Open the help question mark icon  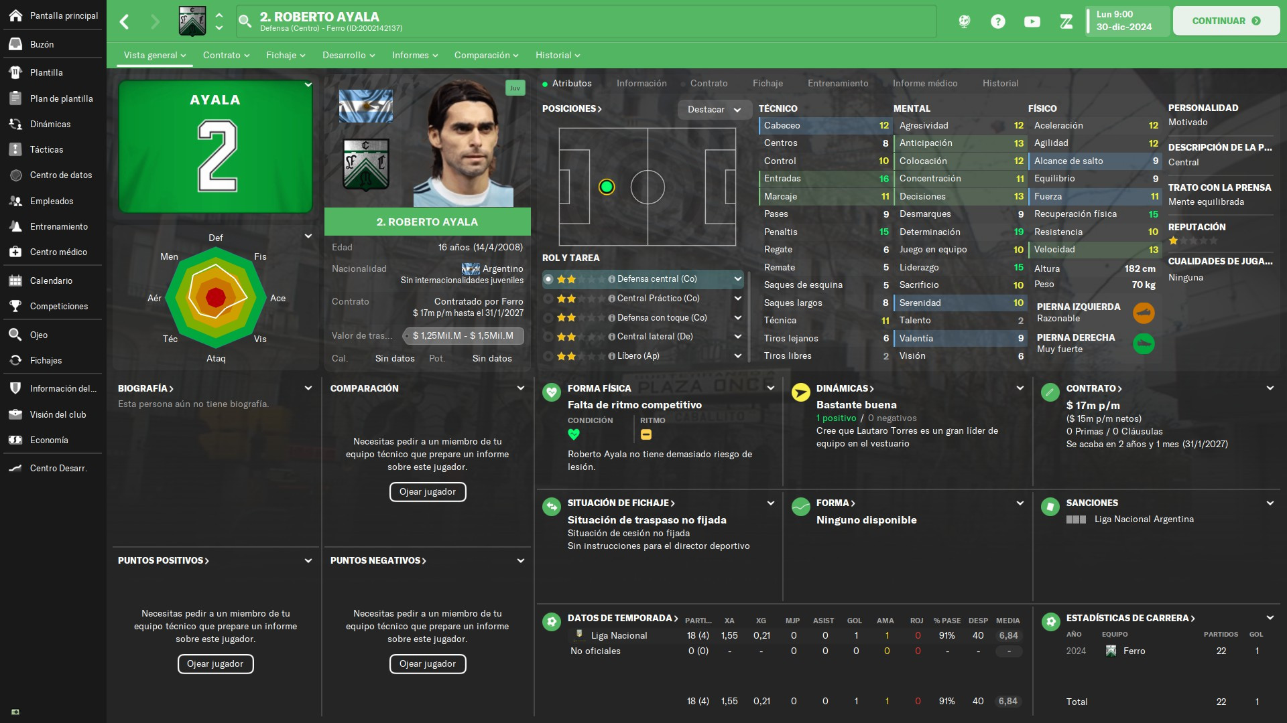point(997,21)
